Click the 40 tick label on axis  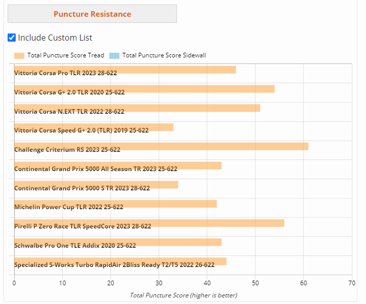pos(207,283)
